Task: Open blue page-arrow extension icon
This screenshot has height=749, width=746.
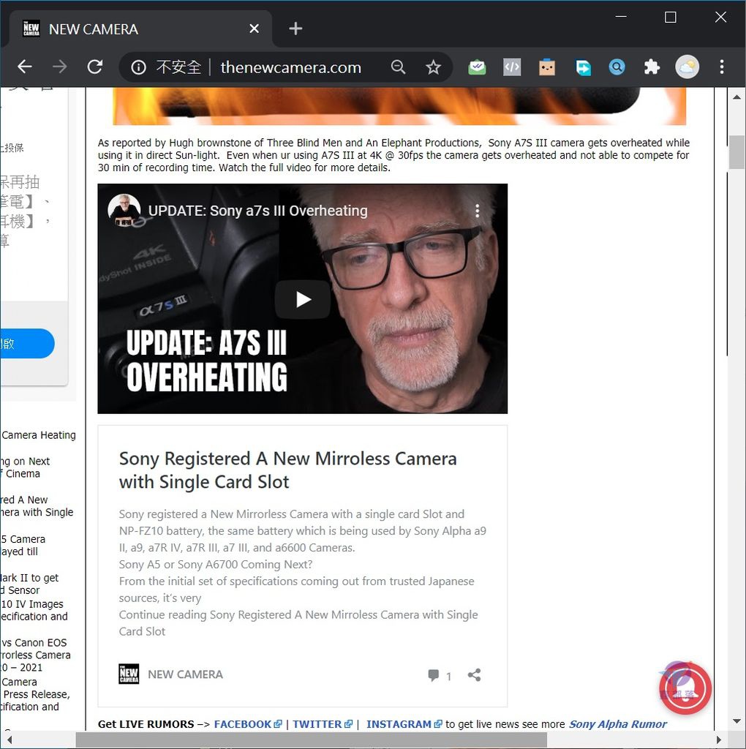Action: click(x=582, y=67)
